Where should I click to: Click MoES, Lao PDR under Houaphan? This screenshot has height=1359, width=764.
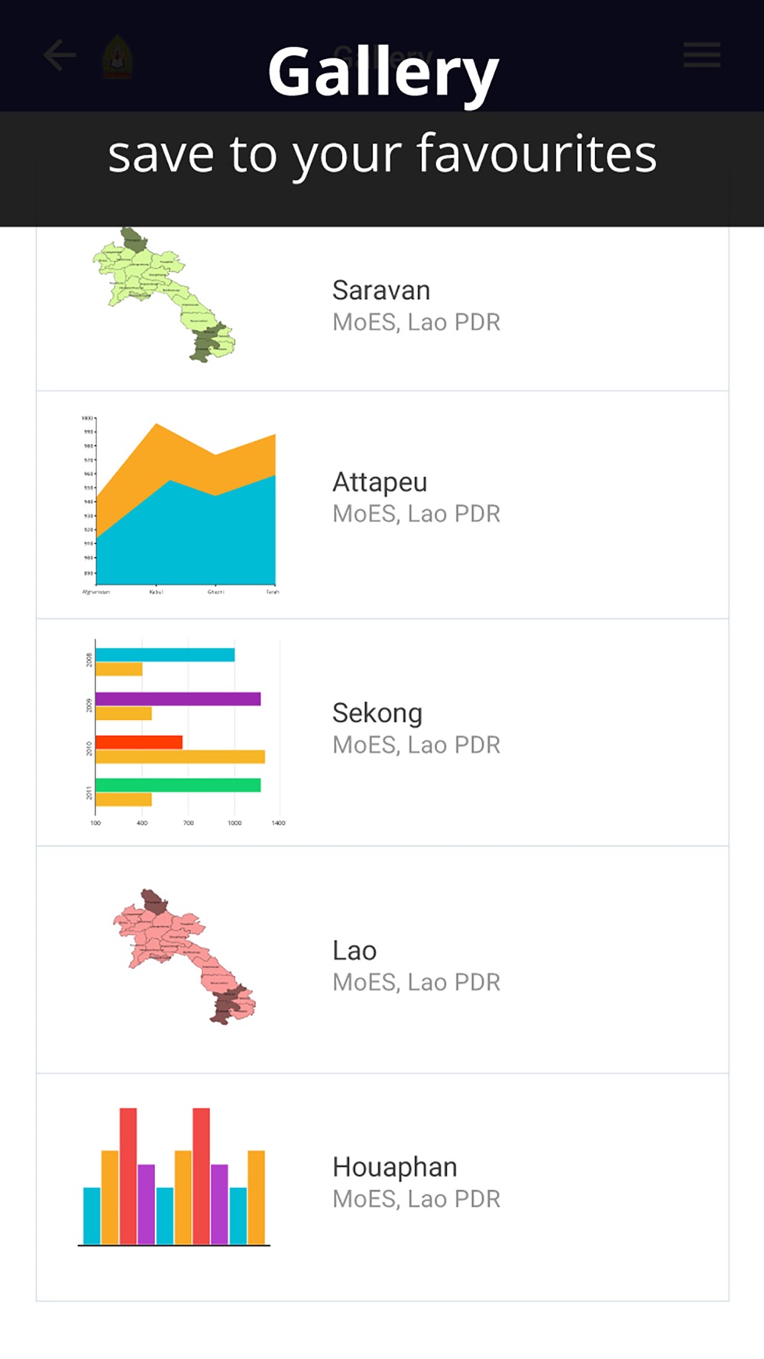416,1199
